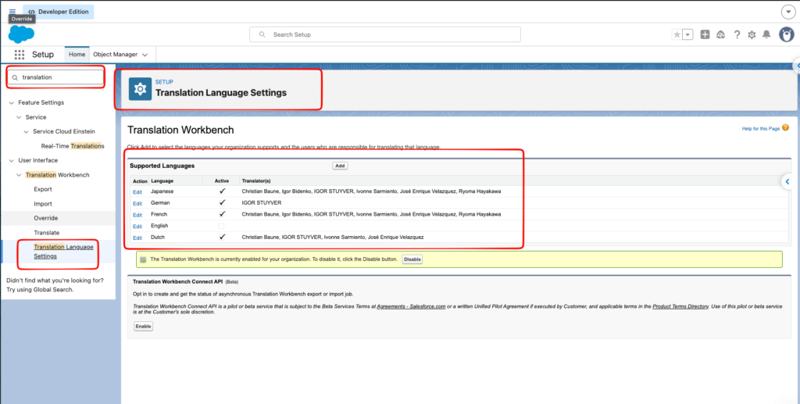Click the Trailhead guidance icon

coord(721,34)
